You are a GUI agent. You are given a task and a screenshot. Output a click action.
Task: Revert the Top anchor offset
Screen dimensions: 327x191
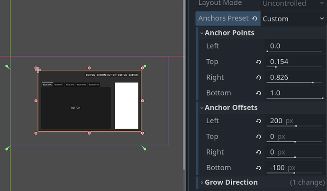[259, 136]
